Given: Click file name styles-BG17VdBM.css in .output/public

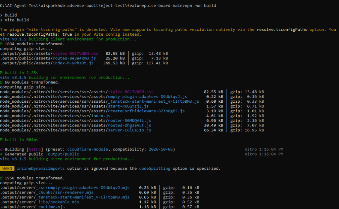Looking at the screenshot, I should click(75, 53).
